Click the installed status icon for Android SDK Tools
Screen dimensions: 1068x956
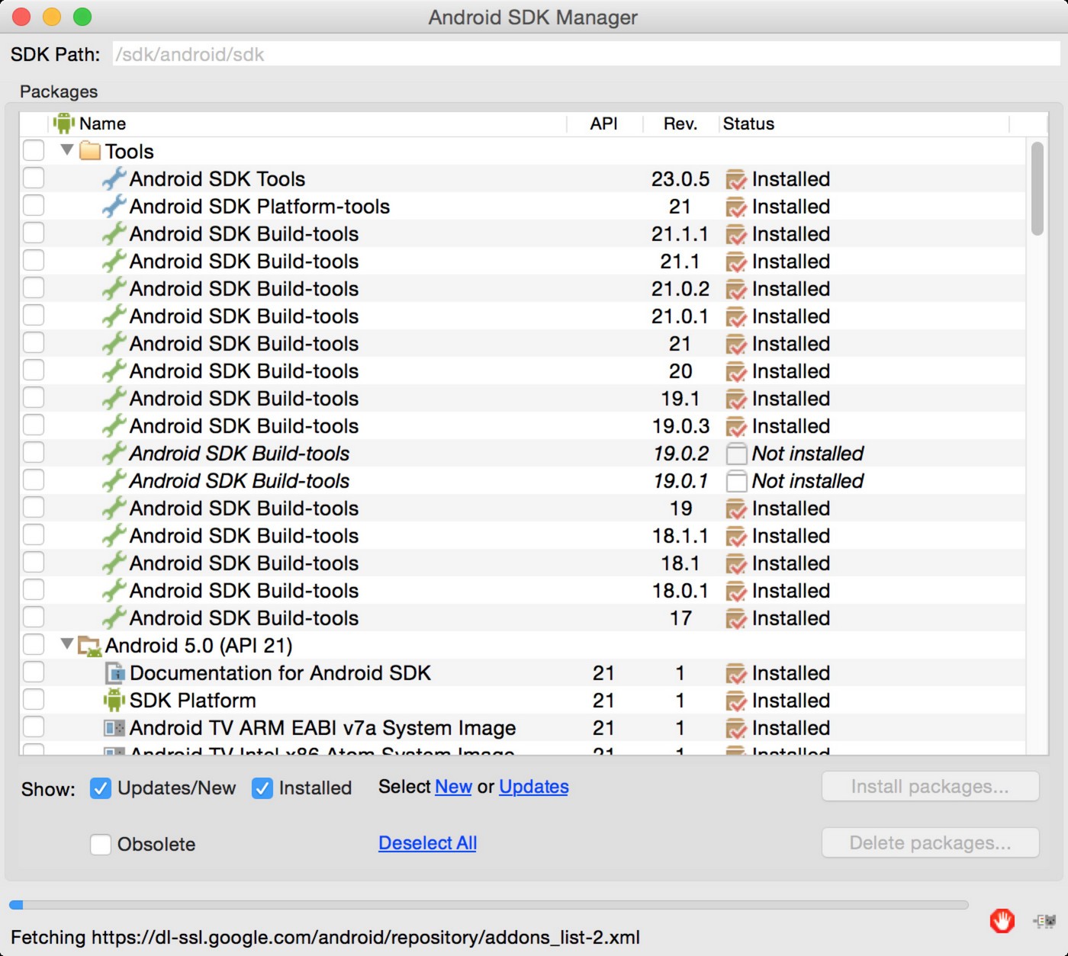(736, 180)
